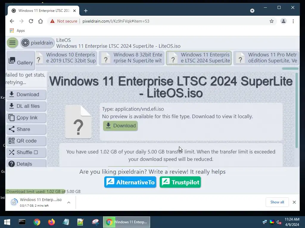
Task: Select Windows 11 Pro MetroEdition item
Action: pyautogui.click(x=266, y=58)
